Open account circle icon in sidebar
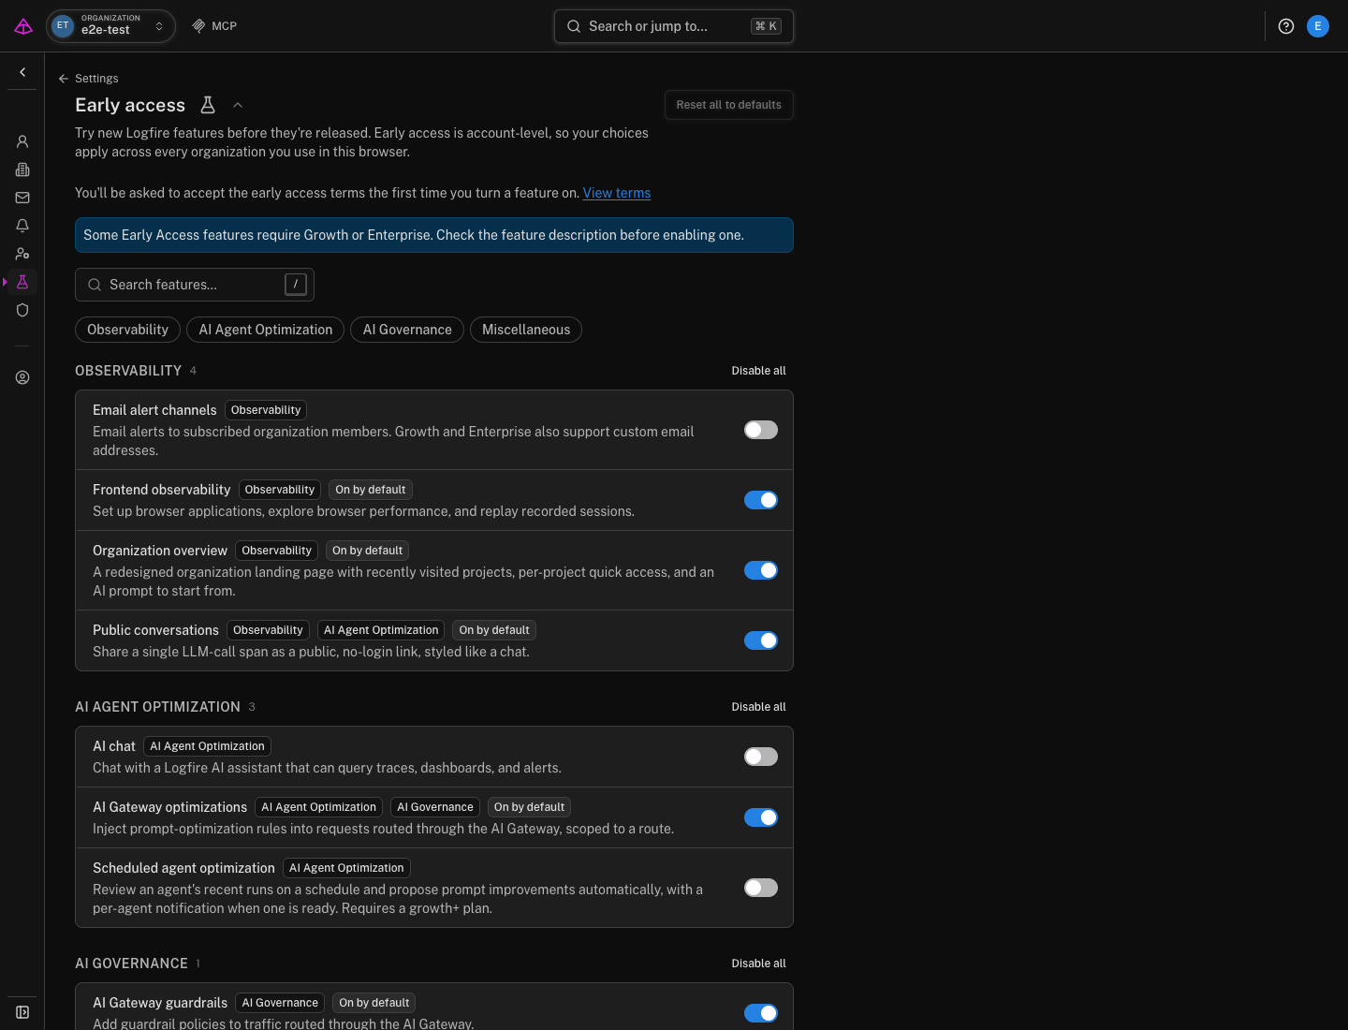Viewport: 1348px width, 1030px height. (x=22, y=377)
